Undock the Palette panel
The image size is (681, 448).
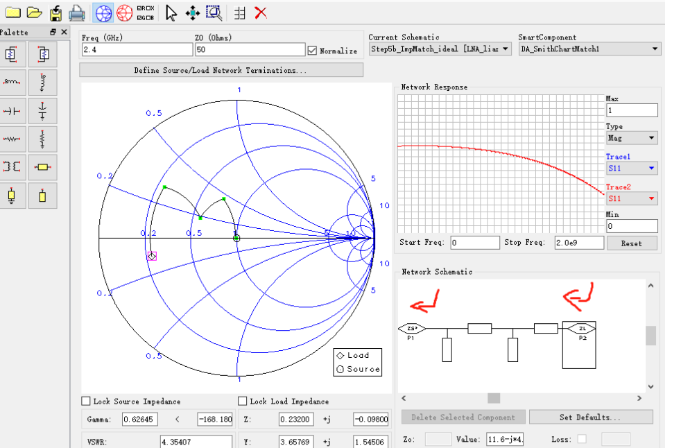[x=53, y=32]
